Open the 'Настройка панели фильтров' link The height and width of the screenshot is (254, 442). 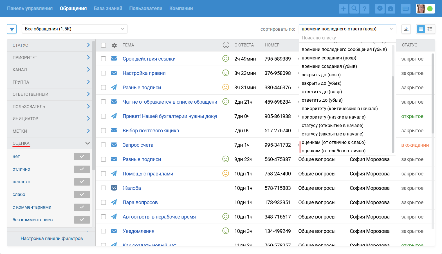tap(52, 239)
